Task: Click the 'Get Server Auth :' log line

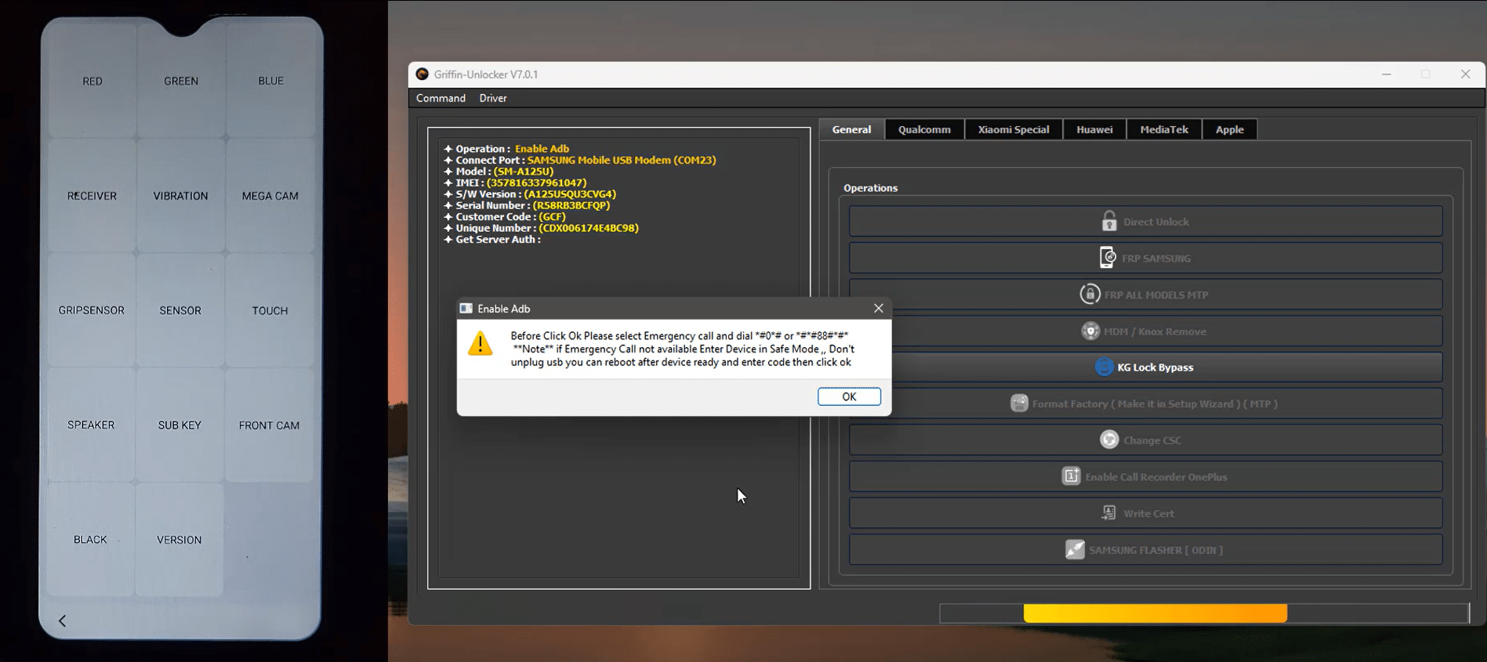Action: pos(492,239)
